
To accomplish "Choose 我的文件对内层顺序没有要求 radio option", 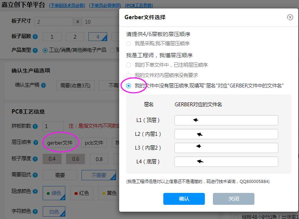I will [x=129, y=75].
